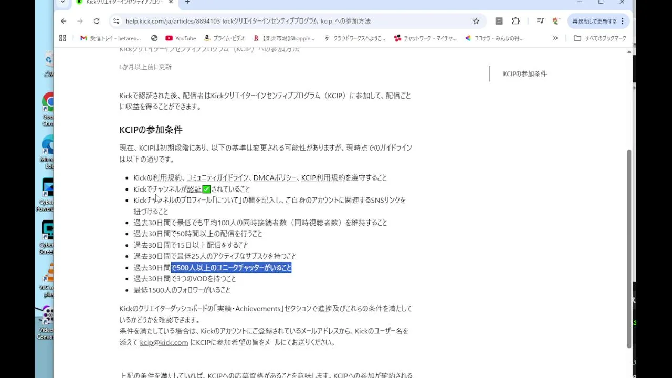Screen dimensions: 672x378
Task: Click the line about 最低25人のアクティブなサブスク
Action: [x=215, y=256]
